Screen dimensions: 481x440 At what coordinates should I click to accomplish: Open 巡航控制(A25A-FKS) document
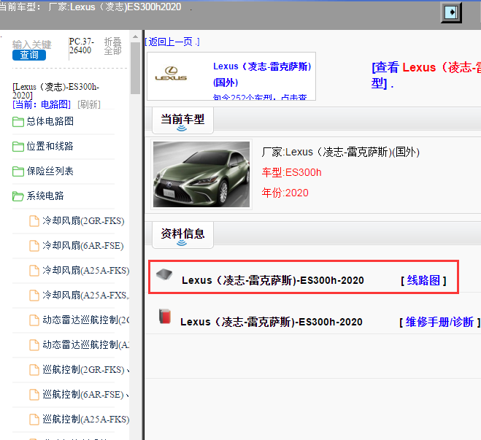pos(85,420)
